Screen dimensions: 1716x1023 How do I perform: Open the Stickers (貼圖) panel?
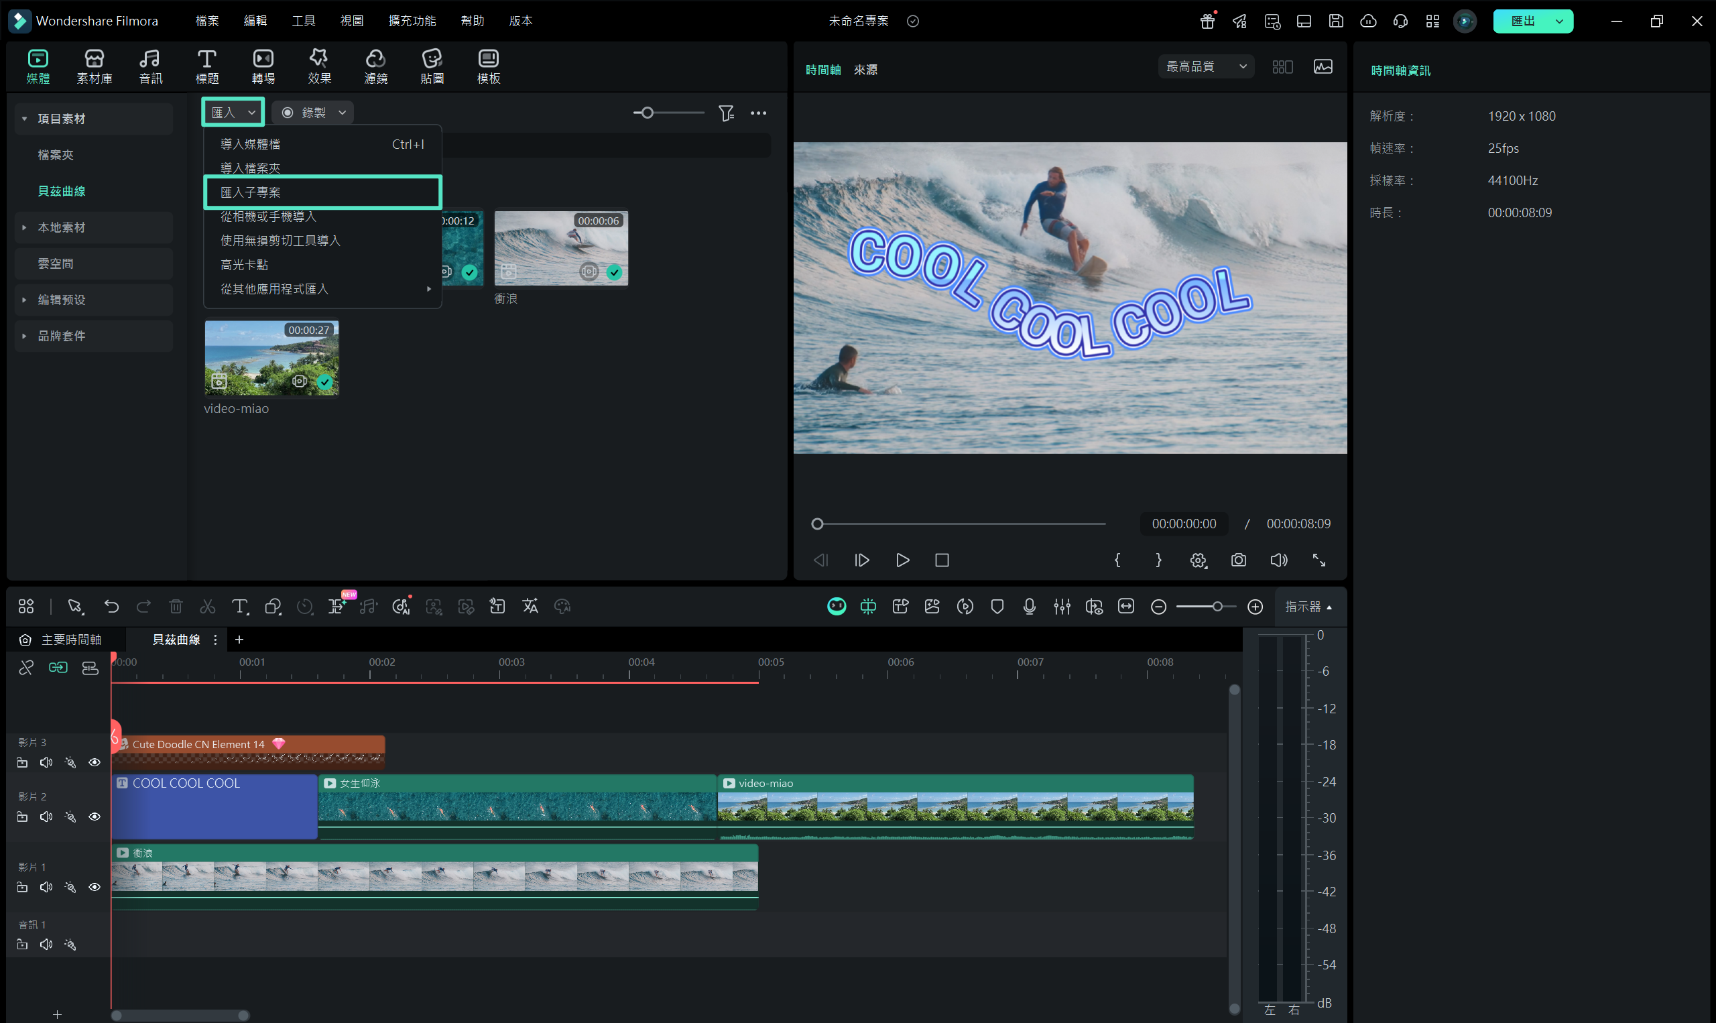pos(432,66)
